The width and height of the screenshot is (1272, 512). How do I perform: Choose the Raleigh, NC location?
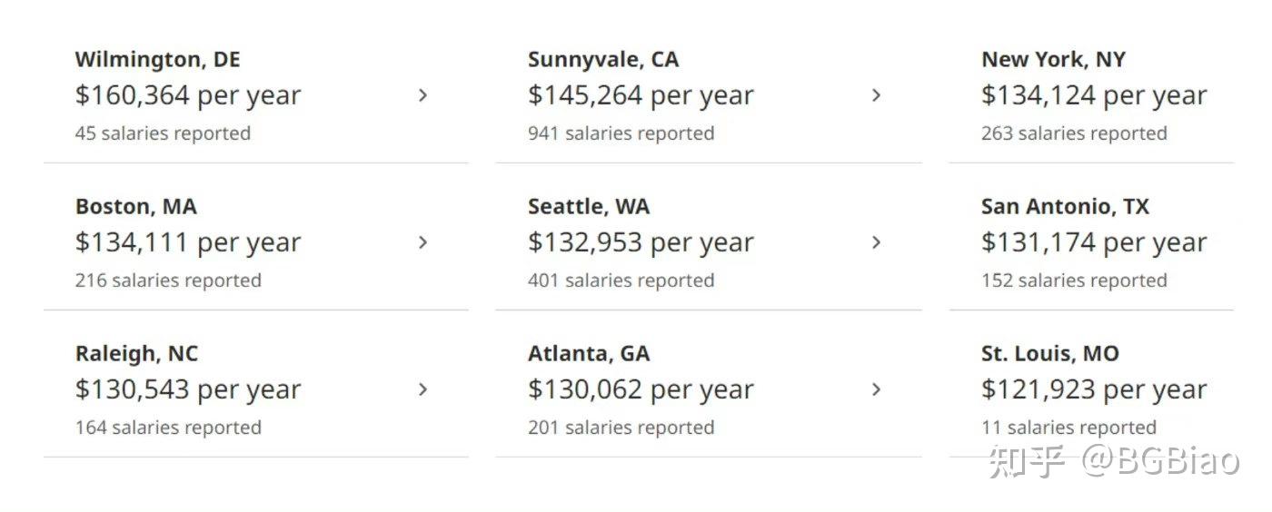[x=136, y=354]
